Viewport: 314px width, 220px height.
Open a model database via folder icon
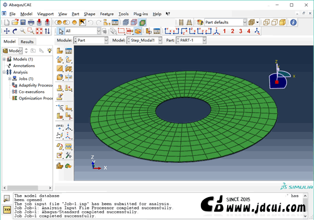tap(15, 22)
